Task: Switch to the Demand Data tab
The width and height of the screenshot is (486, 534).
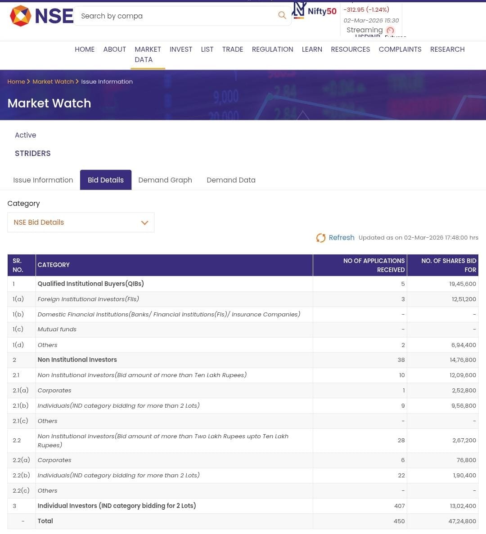Action: coord(231,180)
